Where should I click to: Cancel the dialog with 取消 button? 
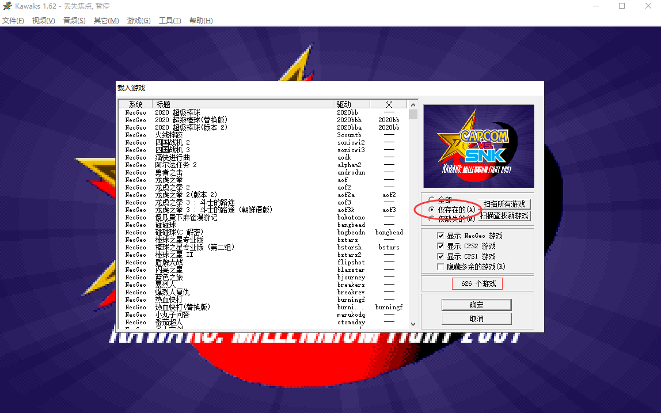[x=476, y=319]
